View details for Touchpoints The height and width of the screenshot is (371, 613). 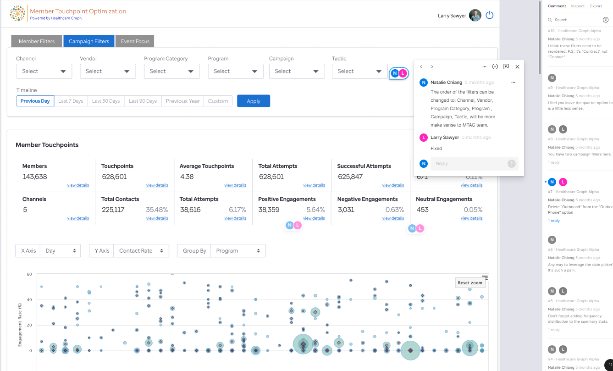coord(157,185)
